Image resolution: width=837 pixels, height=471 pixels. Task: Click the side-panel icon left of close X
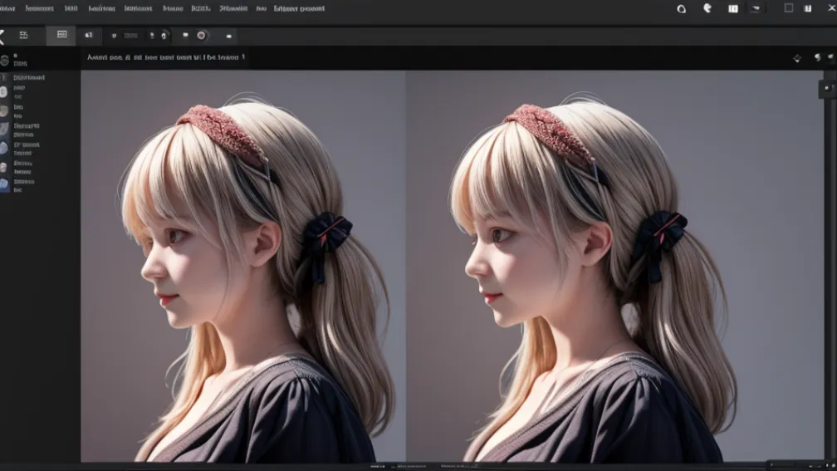click(808, 8)
